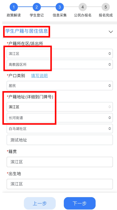Click the 学生户籍与居住信息 section header
Screen dimensions: 117x210
(x=27, y=31)
